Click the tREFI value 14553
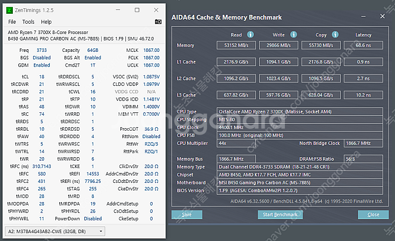395x241 pixels. (93, 174)
